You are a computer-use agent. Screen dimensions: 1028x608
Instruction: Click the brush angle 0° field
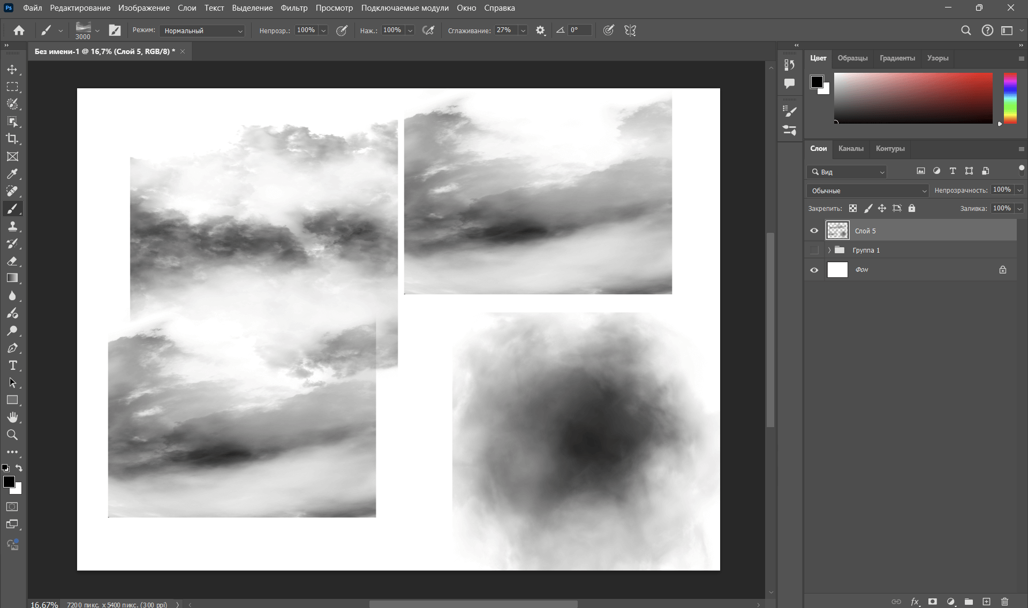click(x=580, y=31)
